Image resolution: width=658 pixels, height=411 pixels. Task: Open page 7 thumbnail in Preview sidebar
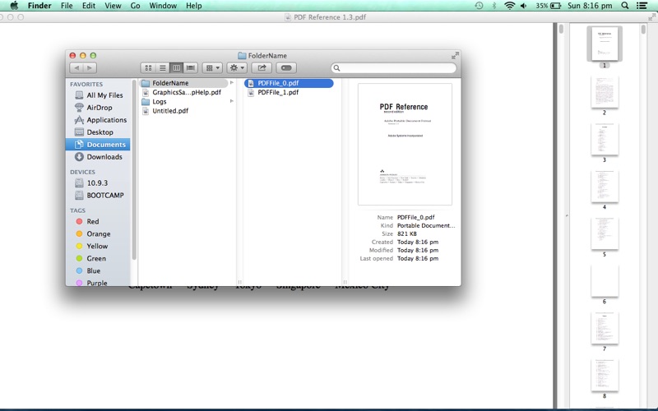(x=605, y=328)
